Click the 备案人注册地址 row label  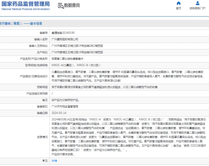pos(38,46)
